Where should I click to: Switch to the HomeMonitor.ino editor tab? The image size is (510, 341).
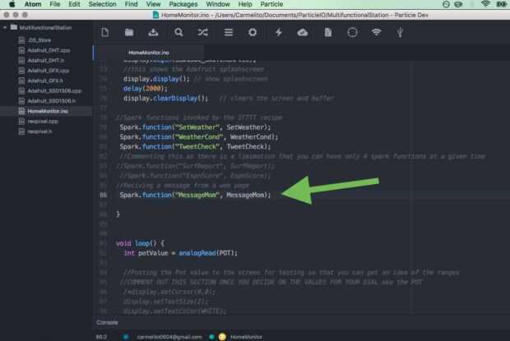(x=149, y=53)
